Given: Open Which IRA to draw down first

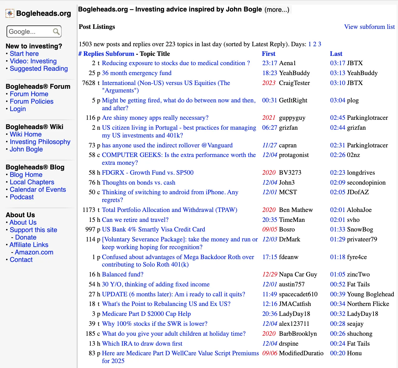Looking at the screenshot, I should tap(142, 343).
